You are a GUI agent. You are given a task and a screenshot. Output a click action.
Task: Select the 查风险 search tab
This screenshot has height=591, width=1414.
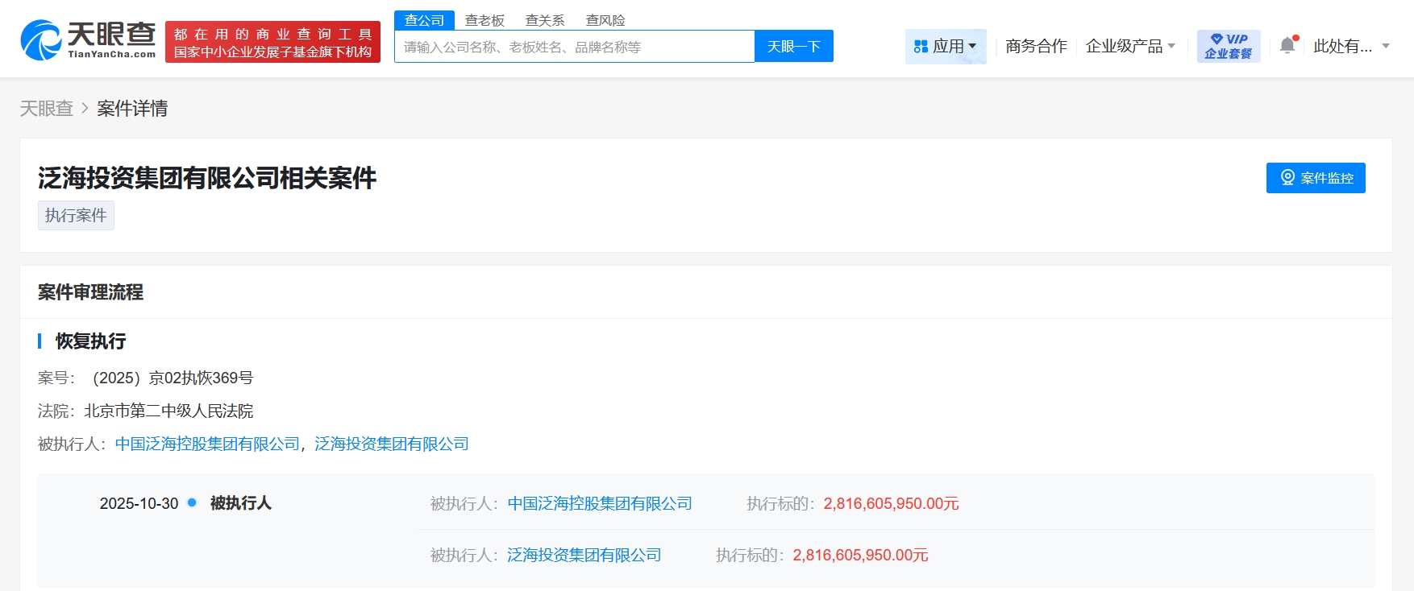605,20
